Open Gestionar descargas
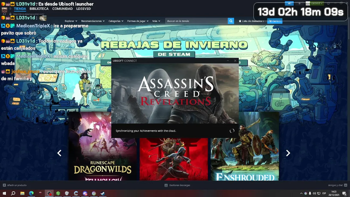350x197 pixels. 177,185
